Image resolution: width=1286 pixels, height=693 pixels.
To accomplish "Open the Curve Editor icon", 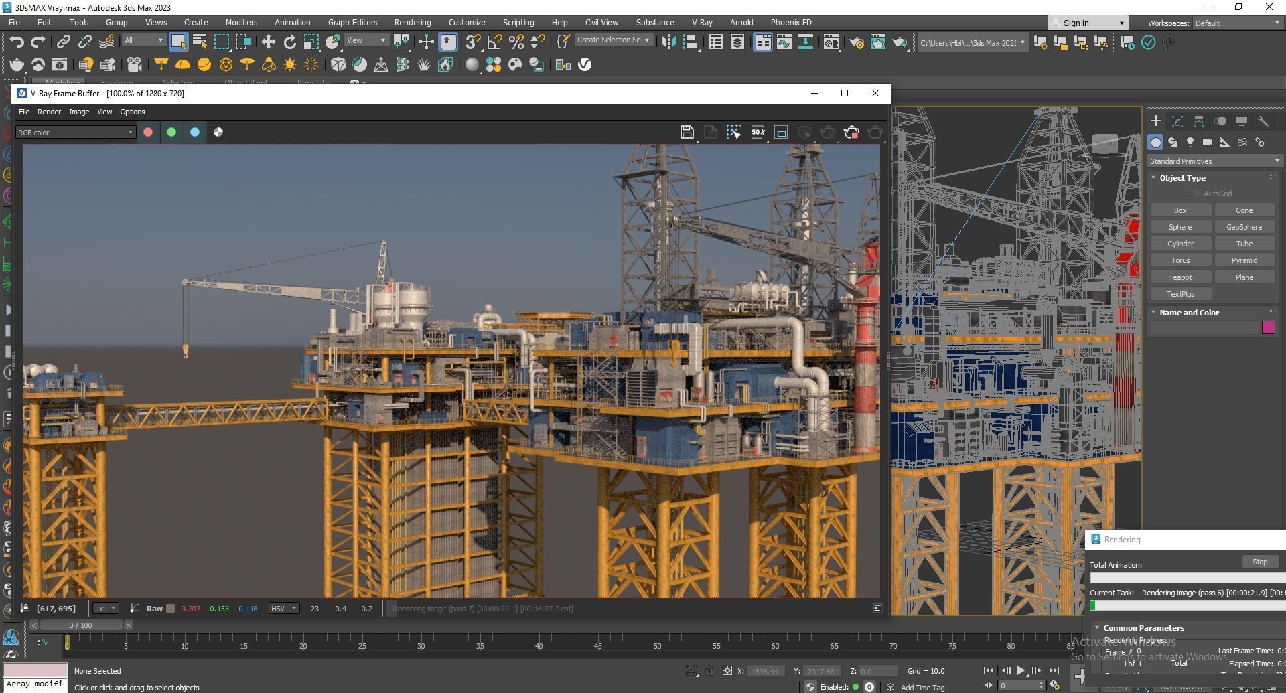I will [784, 42].
